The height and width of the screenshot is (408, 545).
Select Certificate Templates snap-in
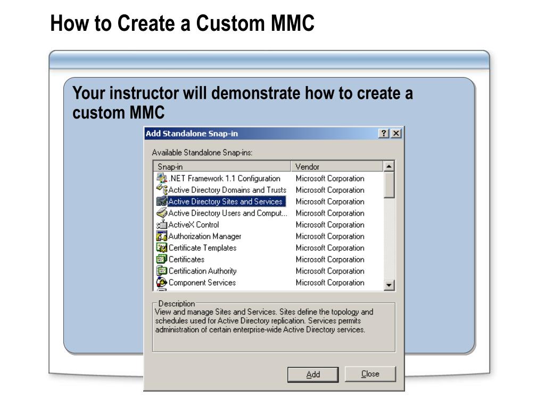pyautogui.click(x=202, y=248)
